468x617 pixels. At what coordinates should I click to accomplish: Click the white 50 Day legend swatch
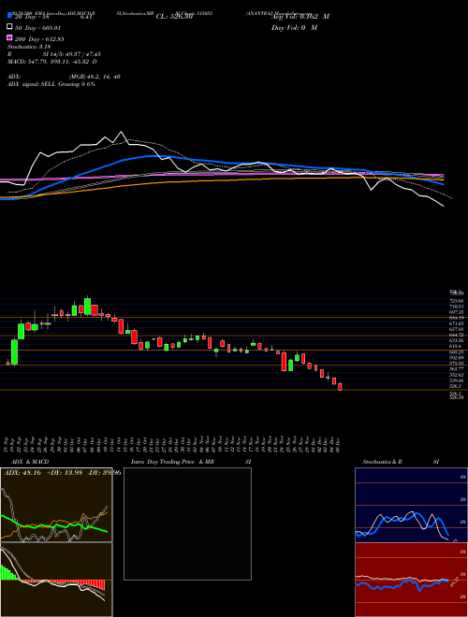pos(9,27)
